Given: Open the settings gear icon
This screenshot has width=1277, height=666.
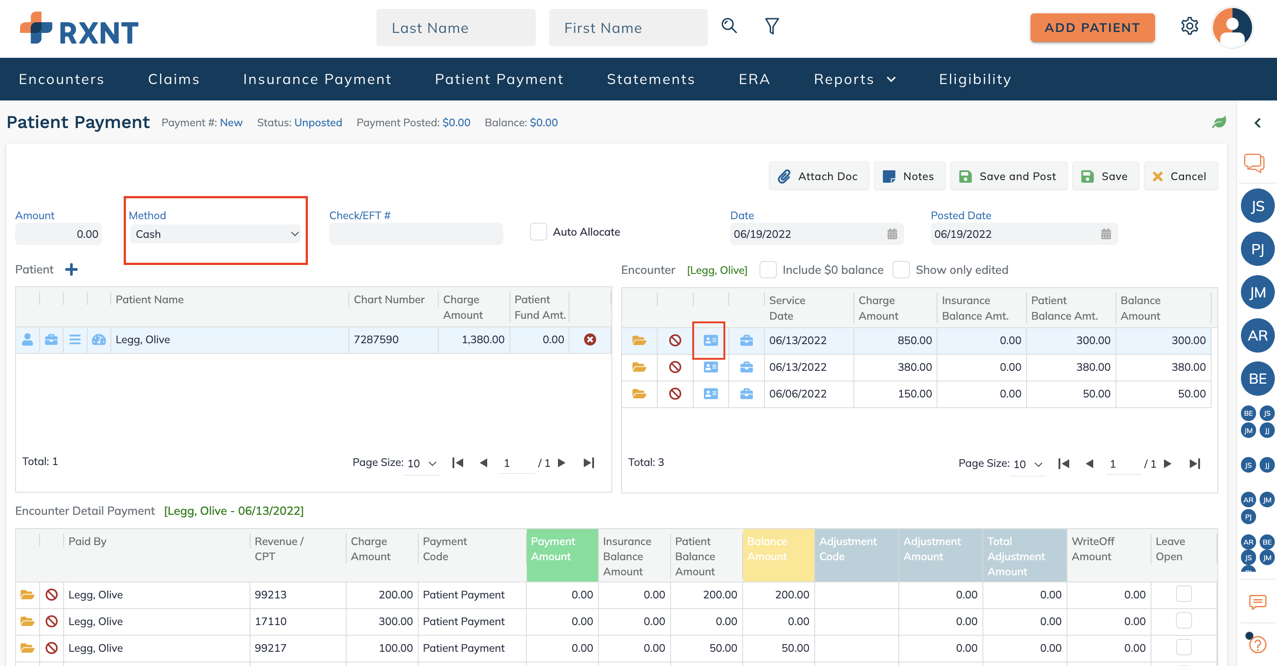Looking at the screenshot, I should (x=1189, y=26).
